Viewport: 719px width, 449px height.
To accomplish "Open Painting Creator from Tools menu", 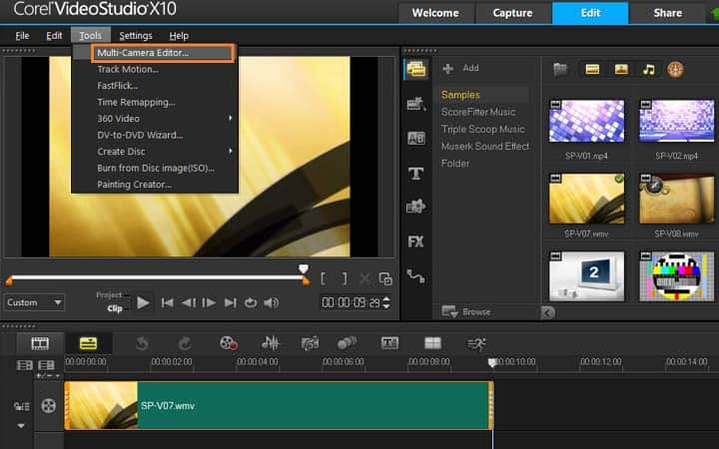I will (x=134, y=185).
